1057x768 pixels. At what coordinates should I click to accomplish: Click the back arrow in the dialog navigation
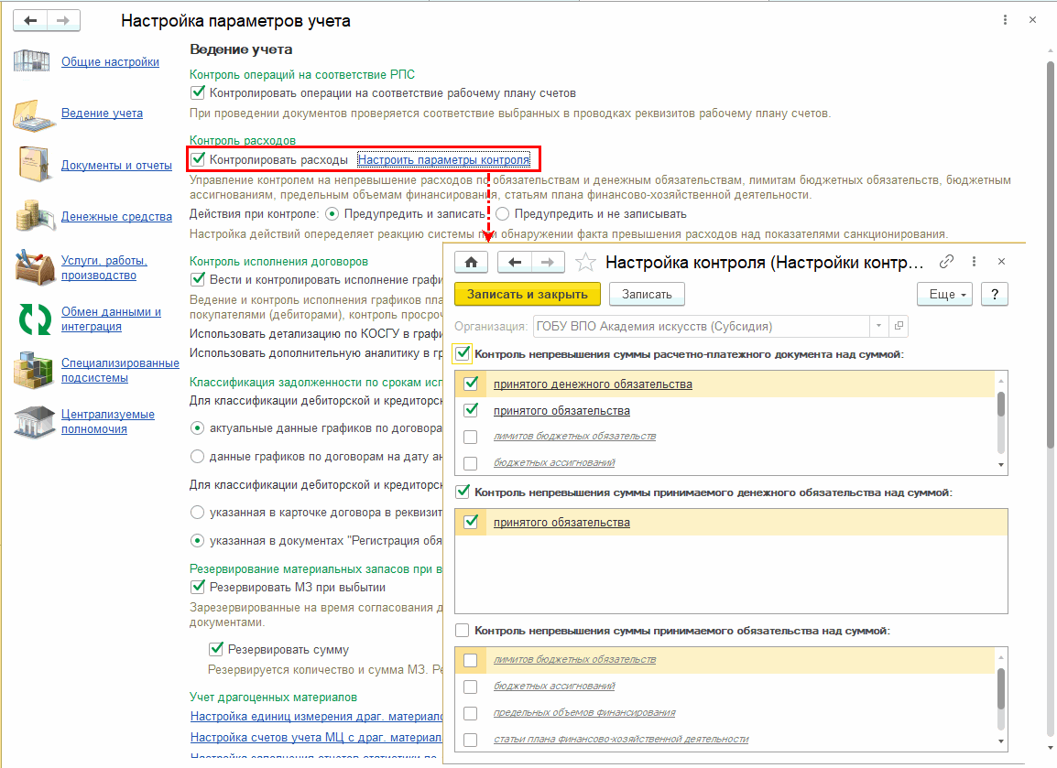point(515,262)
